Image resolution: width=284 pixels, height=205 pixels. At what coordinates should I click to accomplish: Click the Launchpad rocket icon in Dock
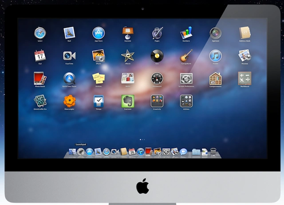(81, 152)
